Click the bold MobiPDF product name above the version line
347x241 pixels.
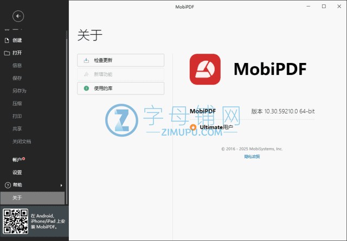click(x=203, y=111)
